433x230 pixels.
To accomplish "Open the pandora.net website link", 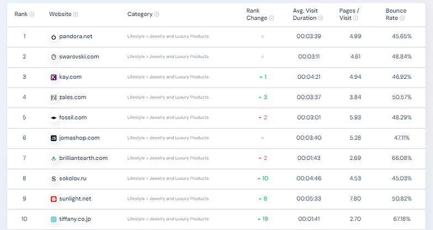I will click(x=76, y=36).
